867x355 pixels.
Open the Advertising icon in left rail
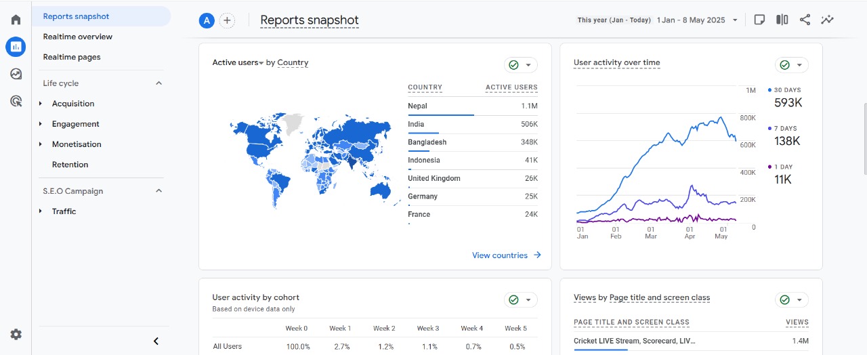[x=16, y=102]
